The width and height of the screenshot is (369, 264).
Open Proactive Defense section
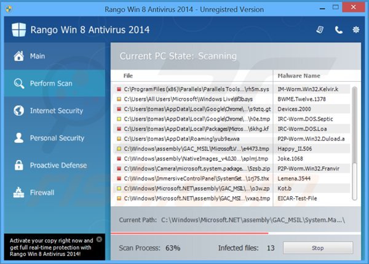(x=55, y=165)
